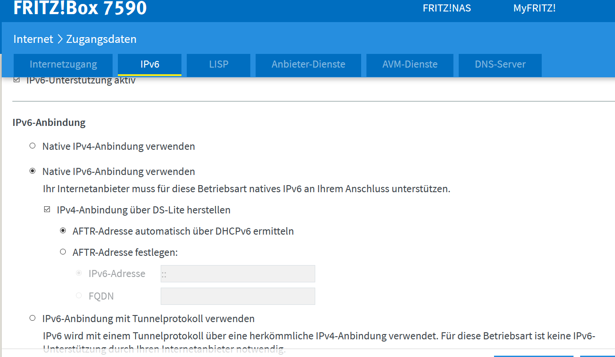Open the AVM-Dienste tab

pyautogui.click(x=410, y=65)
